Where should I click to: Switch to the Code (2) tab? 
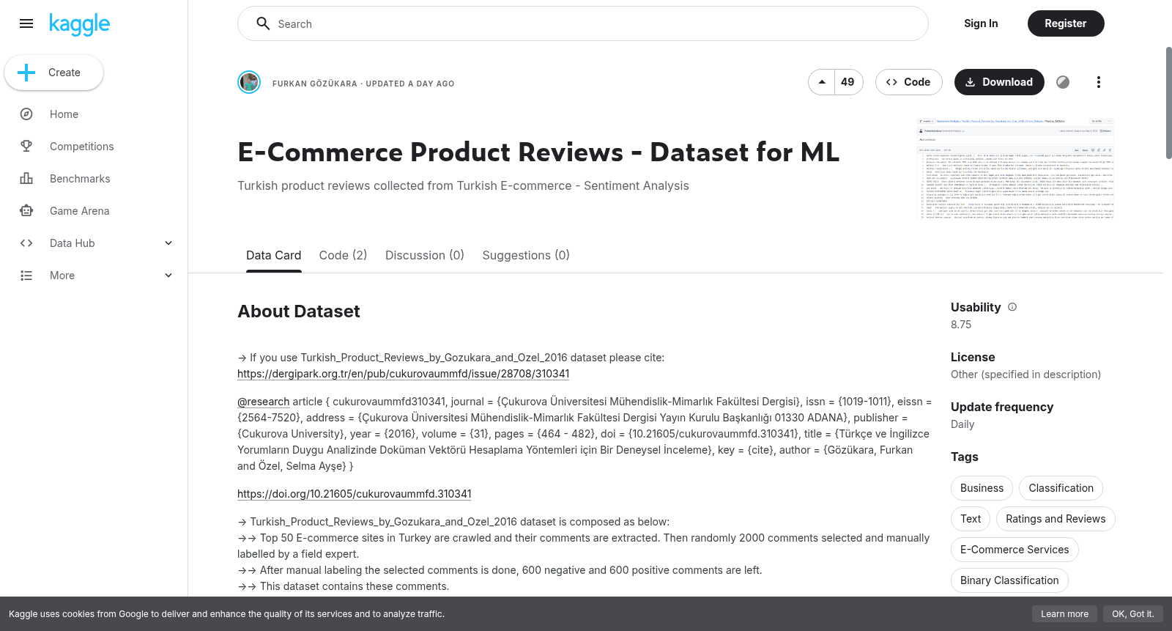(343, 255)
